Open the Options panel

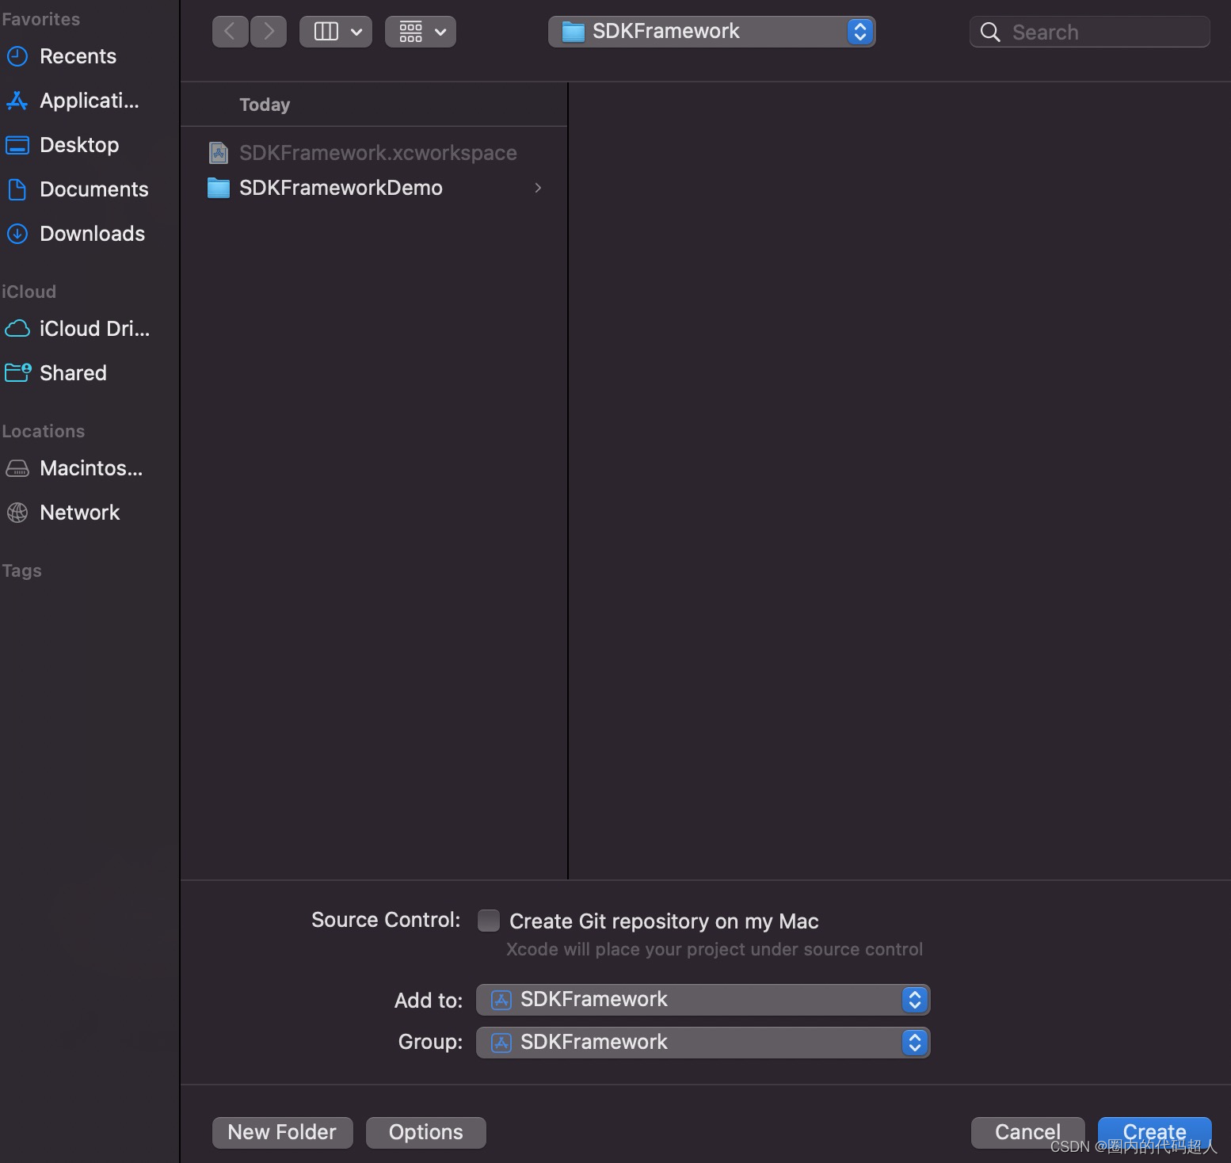pos(425,1132)
